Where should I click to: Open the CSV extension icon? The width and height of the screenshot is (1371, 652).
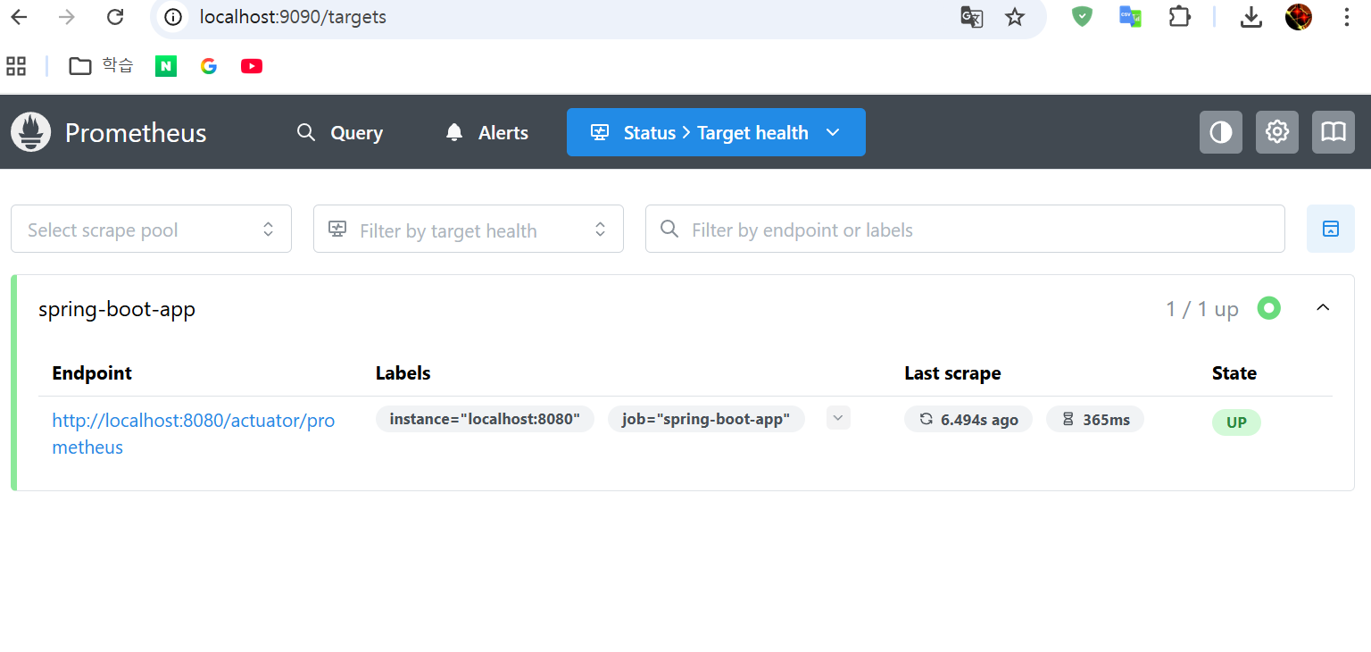click(x=1131, y=17)
